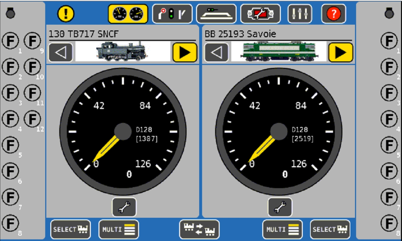Open the track layout view icon
The width and height of the screenshot is (402, 241).
pos(216,14)
